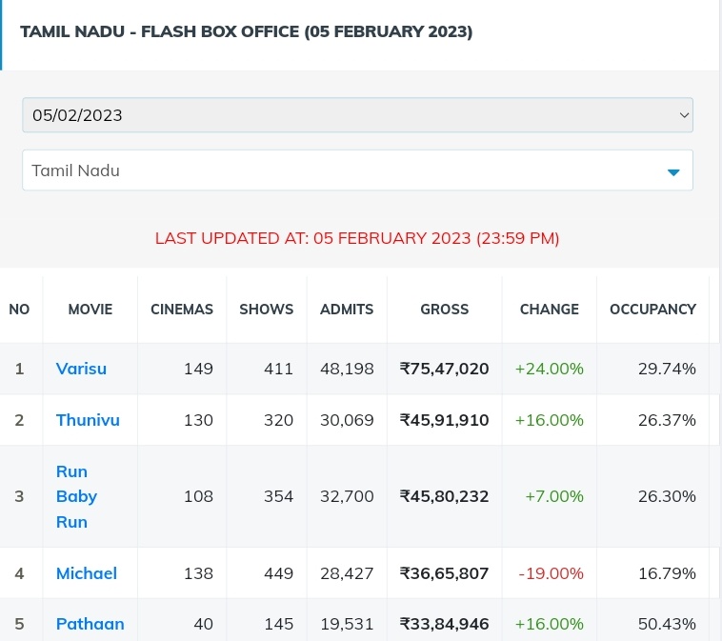The image size is (722, 641).
Task: Click the 29.74% occupancy value
Action: click(x=667, y=369)
